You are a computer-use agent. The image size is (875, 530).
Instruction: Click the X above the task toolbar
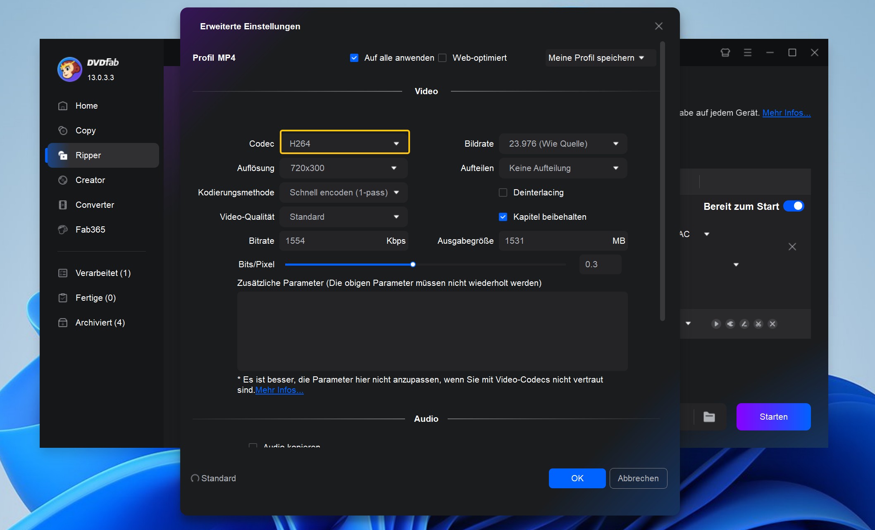(792, 247)
